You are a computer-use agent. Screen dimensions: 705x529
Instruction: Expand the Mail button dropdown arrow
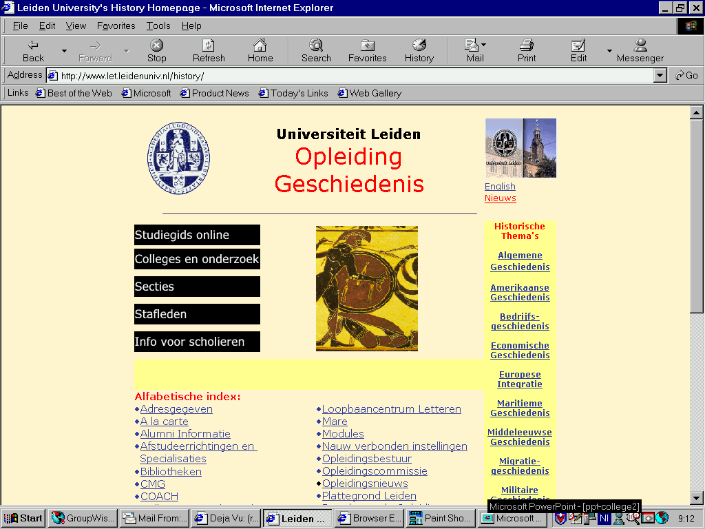click(x=484, y=45)
